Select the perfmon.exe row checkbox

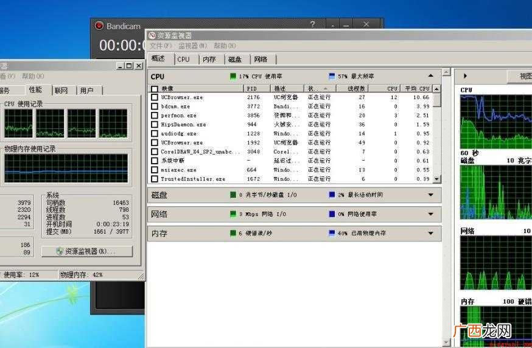tap(155, 116)
